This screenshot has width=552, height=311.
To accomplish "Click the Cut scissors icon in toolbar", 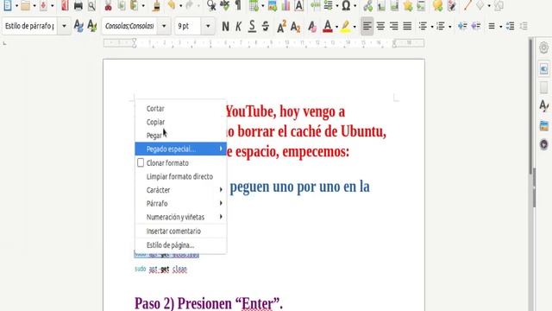I will (x=108, y=5).
